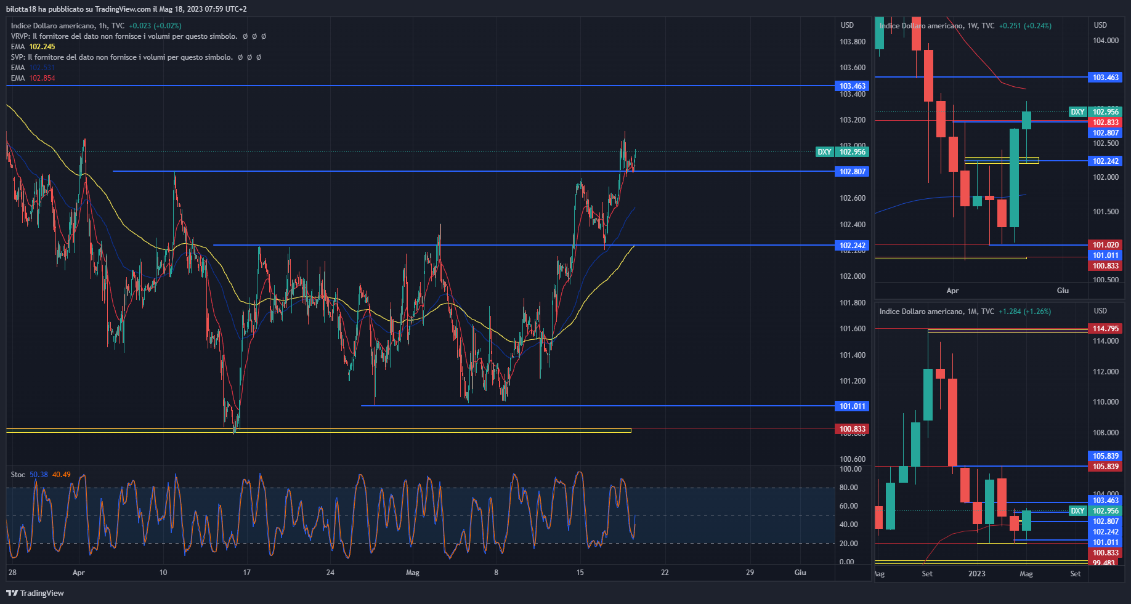Select the VRVP indicator legend line
The height and width of the screenshot is (604, 1131).
[x=139, y=36]
